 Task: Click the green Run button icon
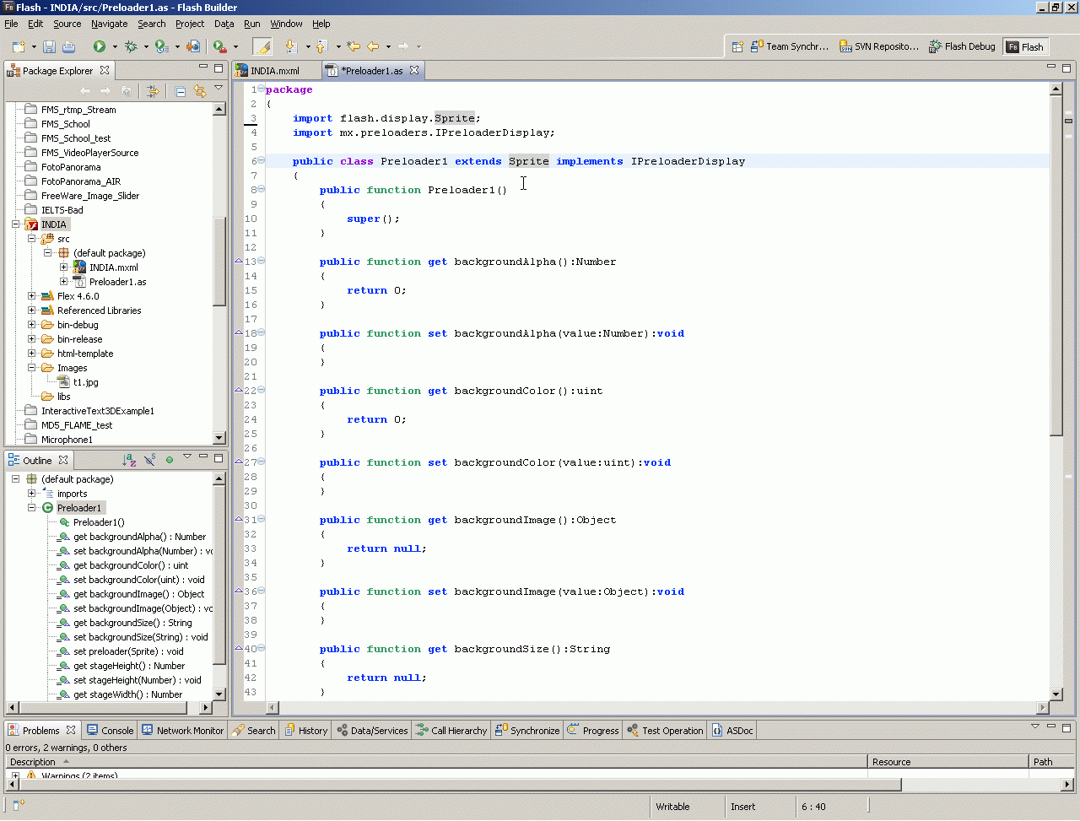tap(100, 47)
